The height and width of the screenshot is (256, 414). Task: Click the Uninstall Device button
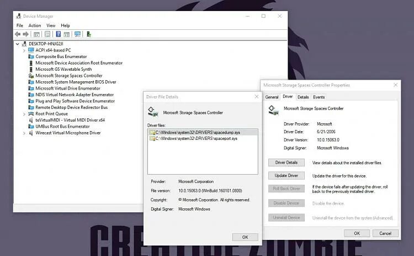tap(286, 218)
